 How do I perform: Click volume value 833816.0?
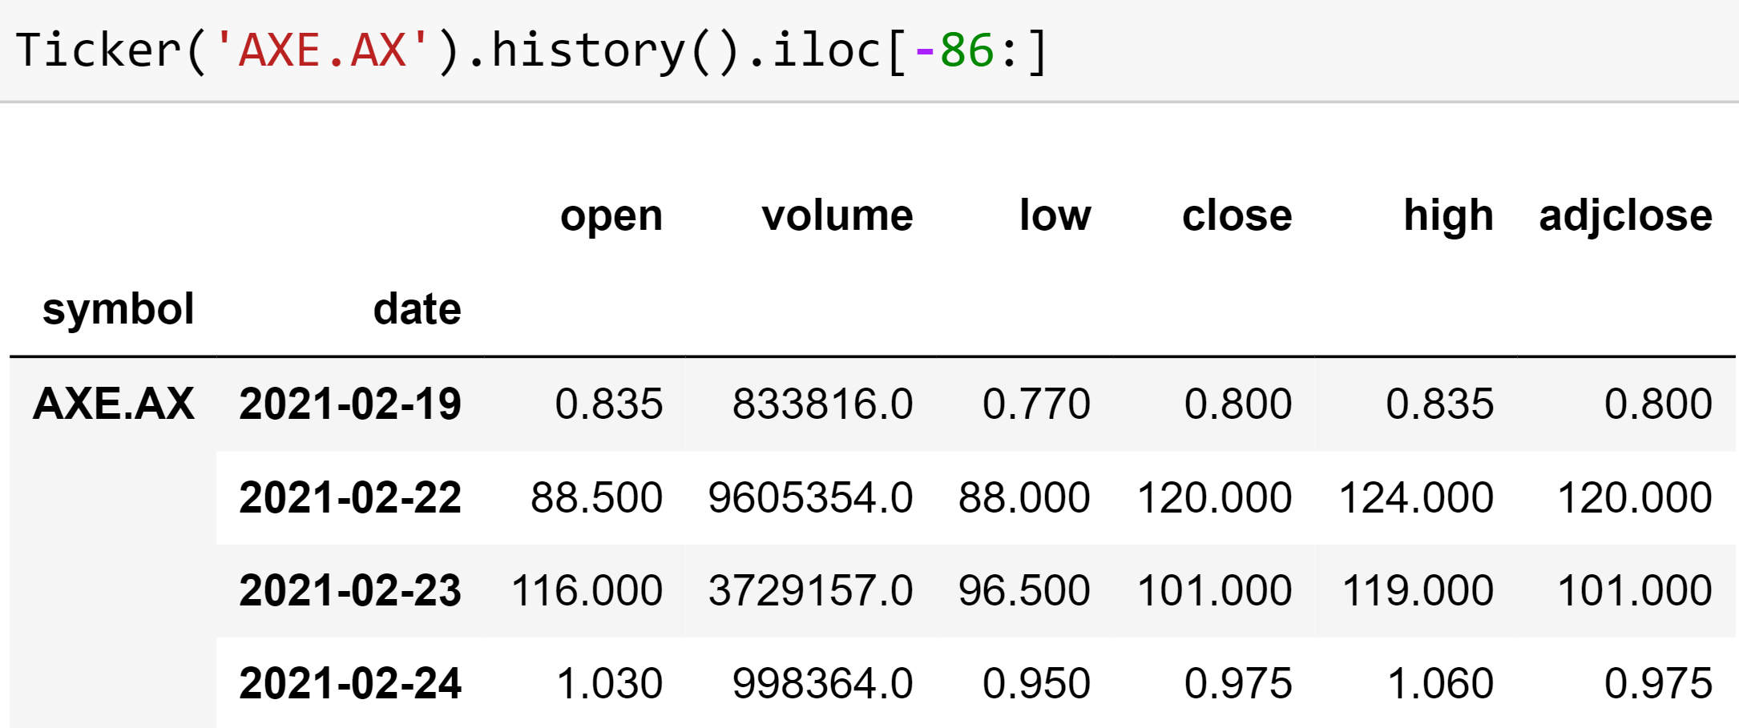point(823,404)
